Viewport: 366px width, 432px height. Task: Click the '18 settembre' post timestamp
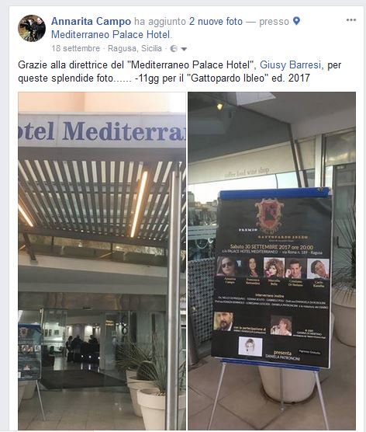pyautogui.click(x=76, y=48)
